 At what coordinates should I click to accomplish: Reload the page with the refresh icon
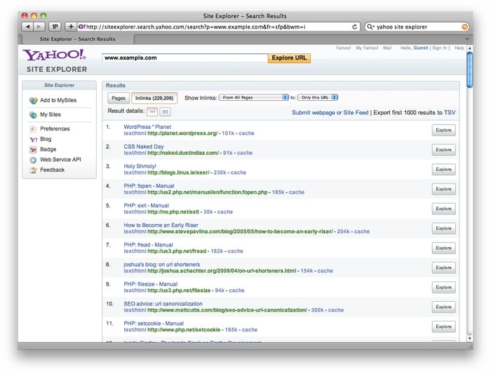pyautogui.click(x=354, y=27)
